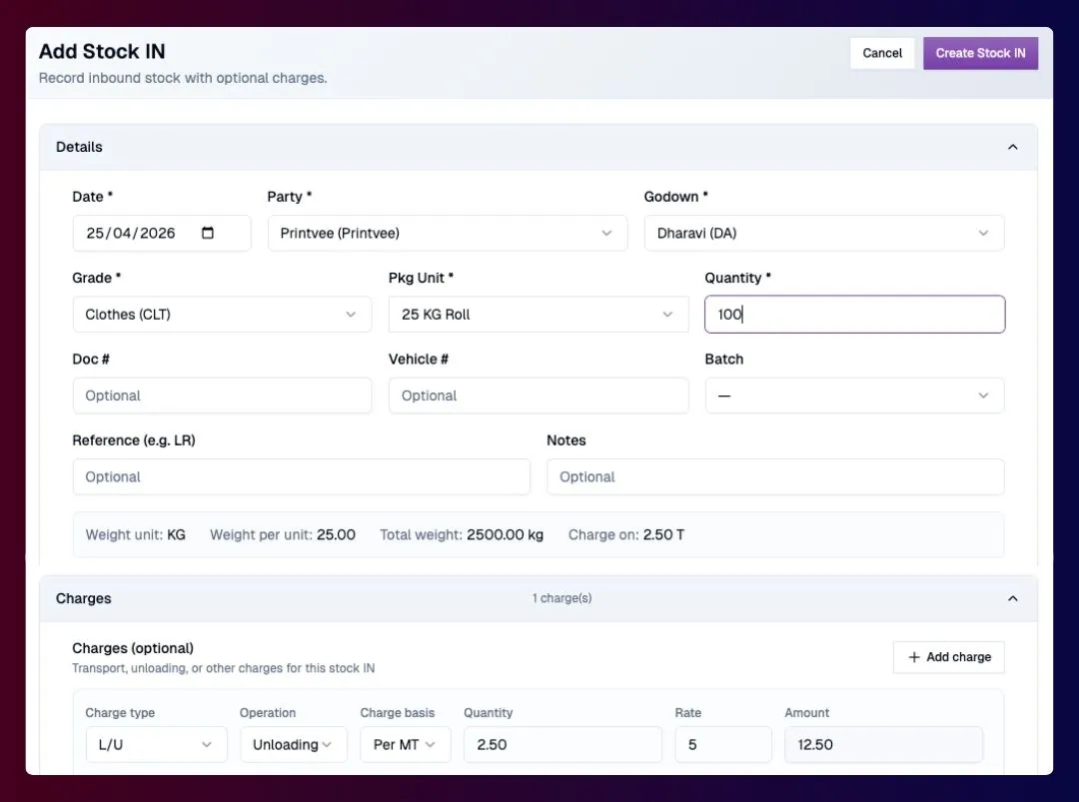1079x802 pixels.
Task: Click the Add Stock IN heading
Action: click(102, 52)
